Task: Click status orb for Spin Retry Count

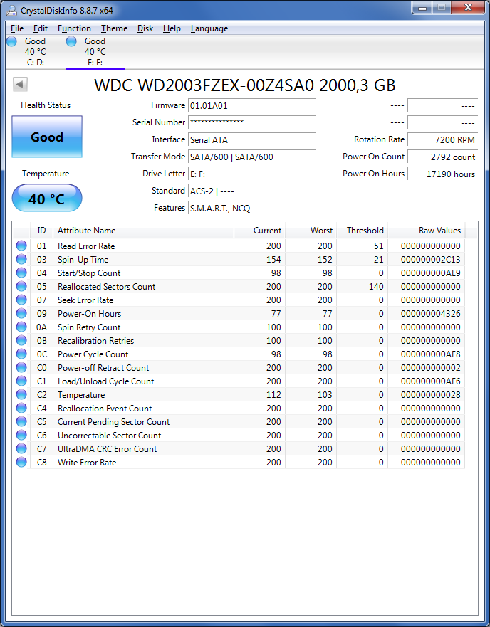Action: [21, 327]
